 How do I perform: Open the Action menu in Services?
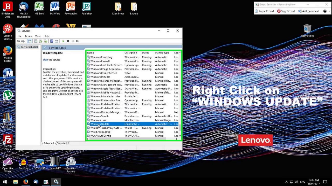click(28, 36)
